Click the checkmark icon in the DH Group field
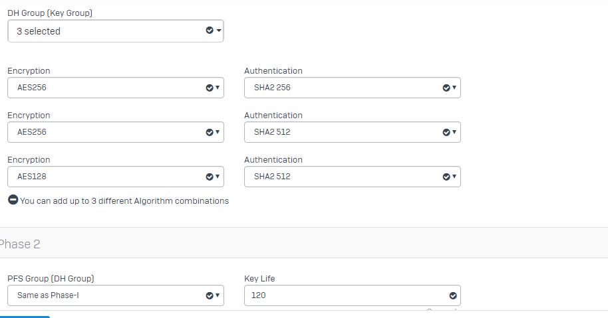Screen dimensions: 608x318 pyautogui.click(x=210, y=30)
